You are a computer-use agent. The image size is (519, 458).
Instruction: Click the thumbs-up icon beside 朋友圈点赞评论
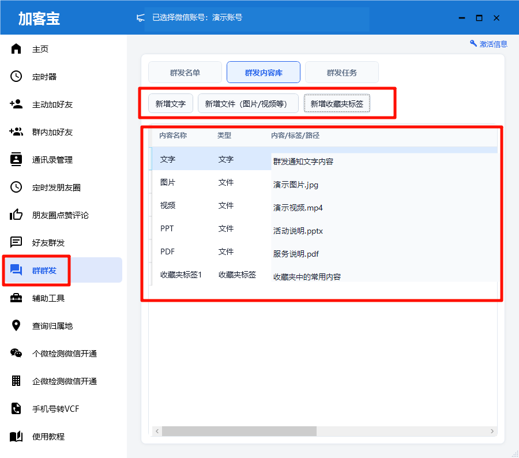click(x=16, y=215)
